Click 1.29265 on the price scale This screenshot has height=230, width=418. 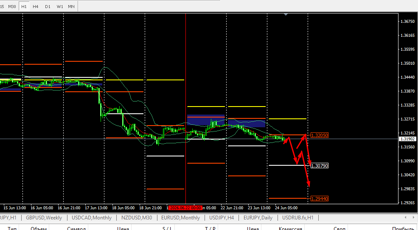pyautogui.click(x=408, y=203)
